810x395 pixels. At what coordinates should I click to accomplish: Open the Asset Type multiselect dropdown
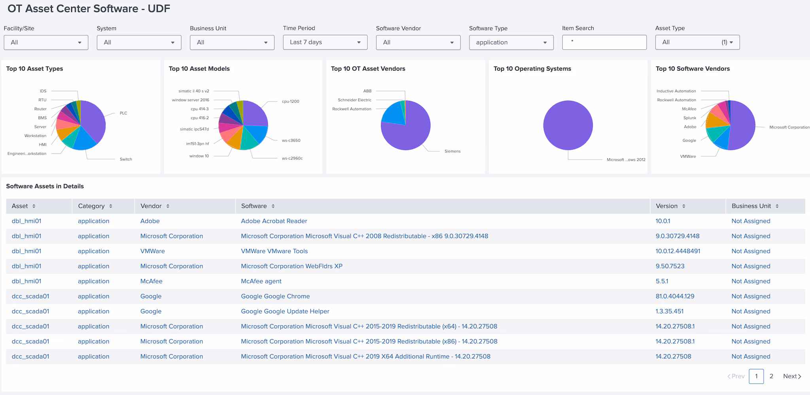coord(697,42)
